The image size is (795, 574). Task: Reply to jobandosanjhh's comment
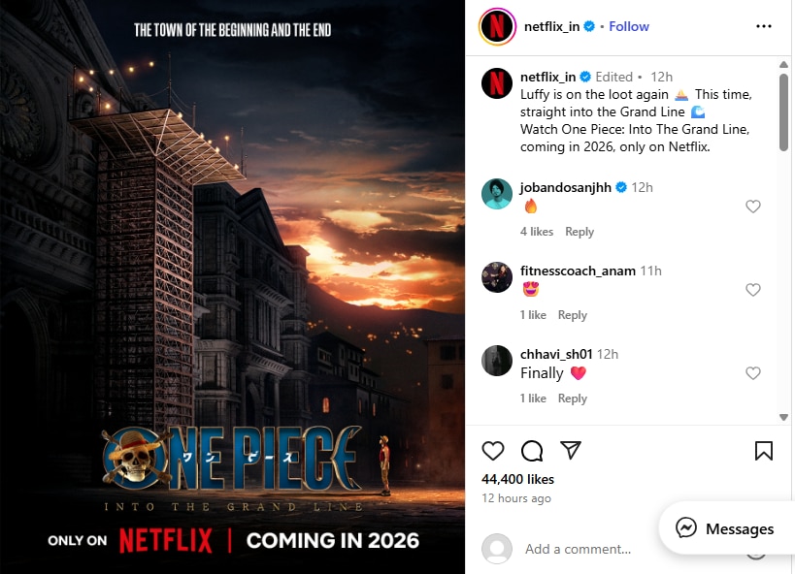point(580,232)
